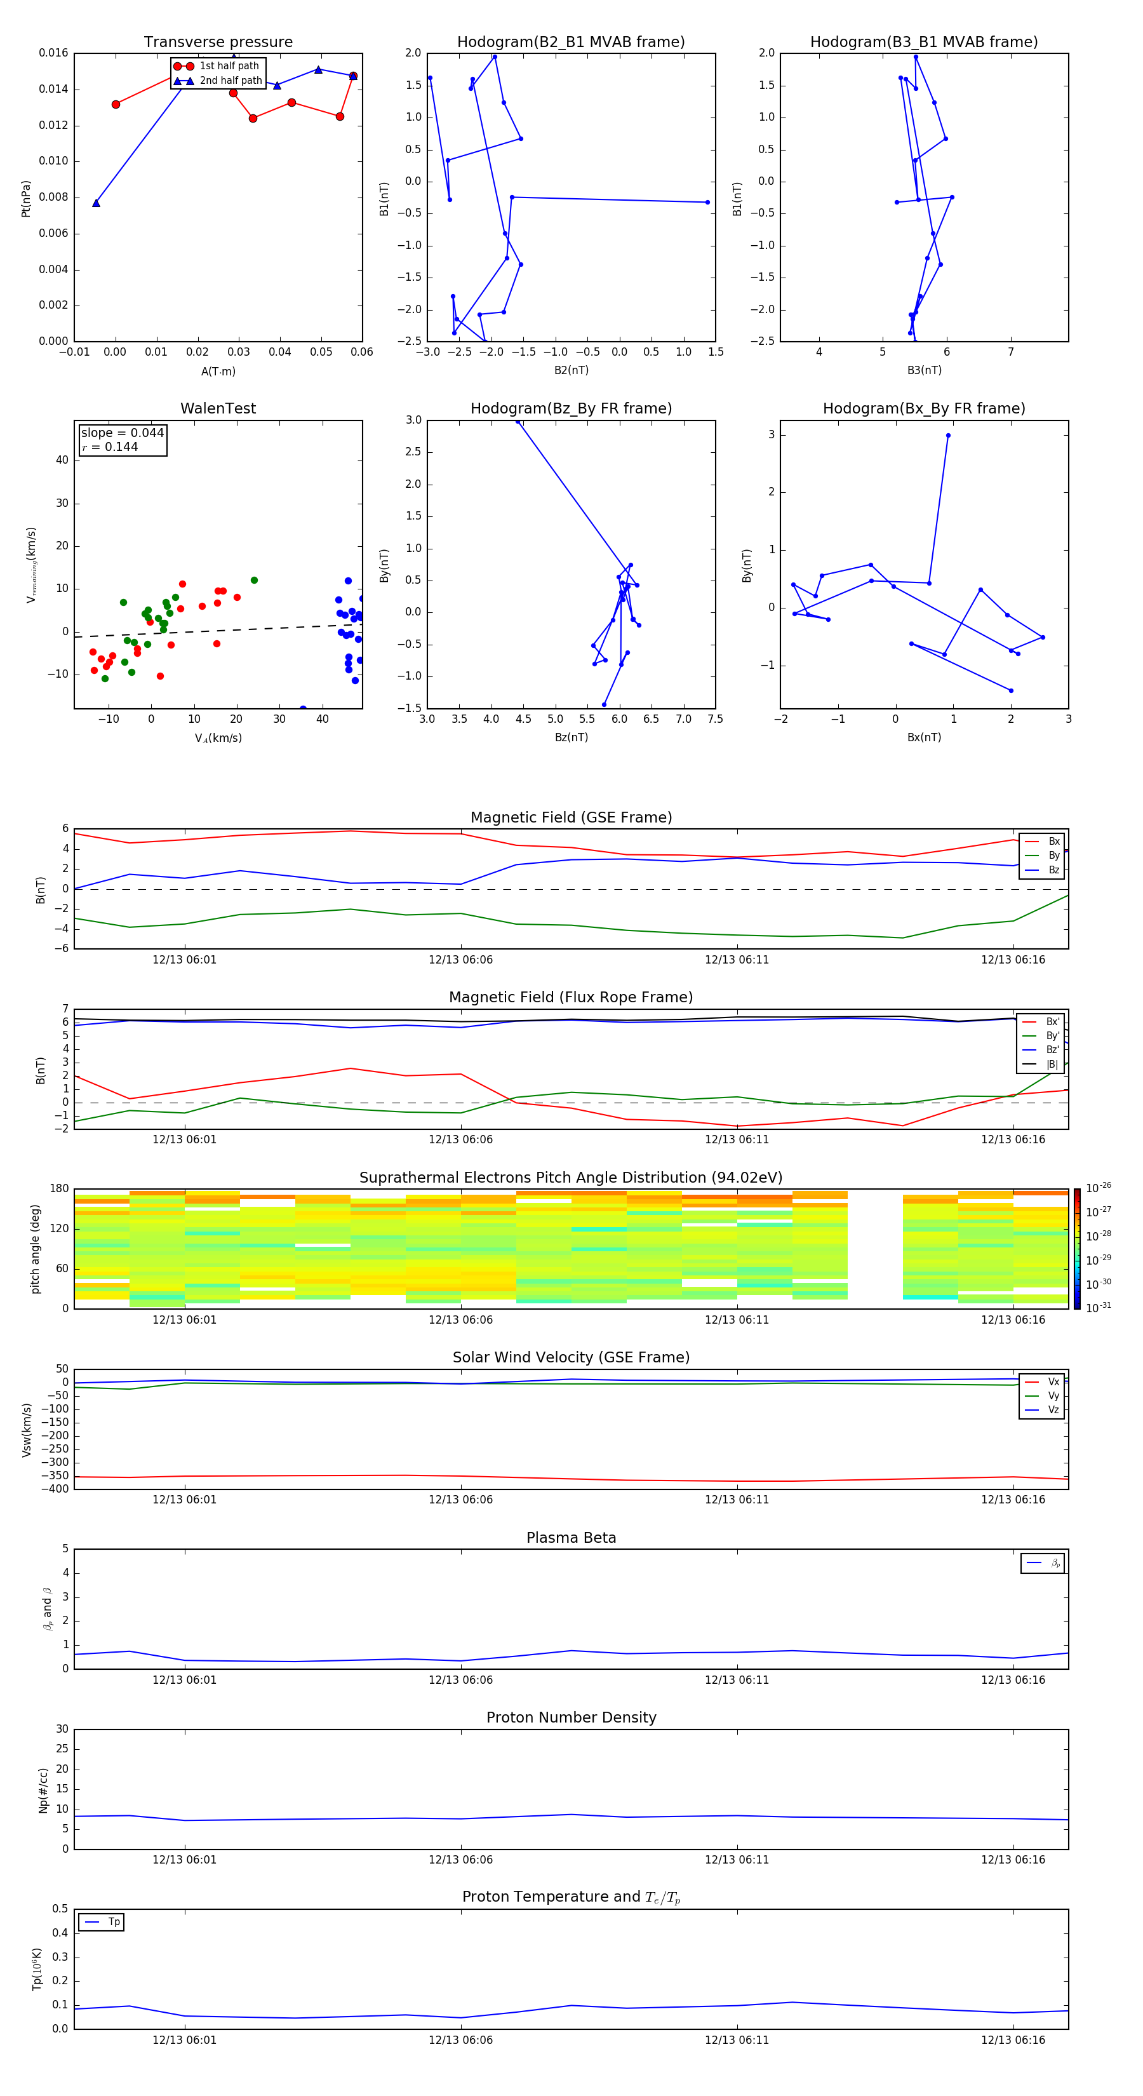1143x2096 pixels.
Task: Click the "1st half path" legend entry
Action: (217, 66)
